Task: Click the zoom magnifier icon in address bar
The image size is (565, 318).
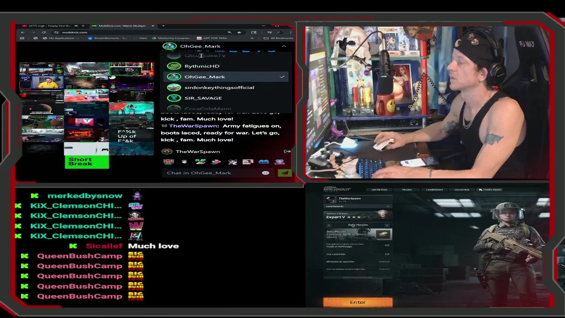Action: [229, 32]
